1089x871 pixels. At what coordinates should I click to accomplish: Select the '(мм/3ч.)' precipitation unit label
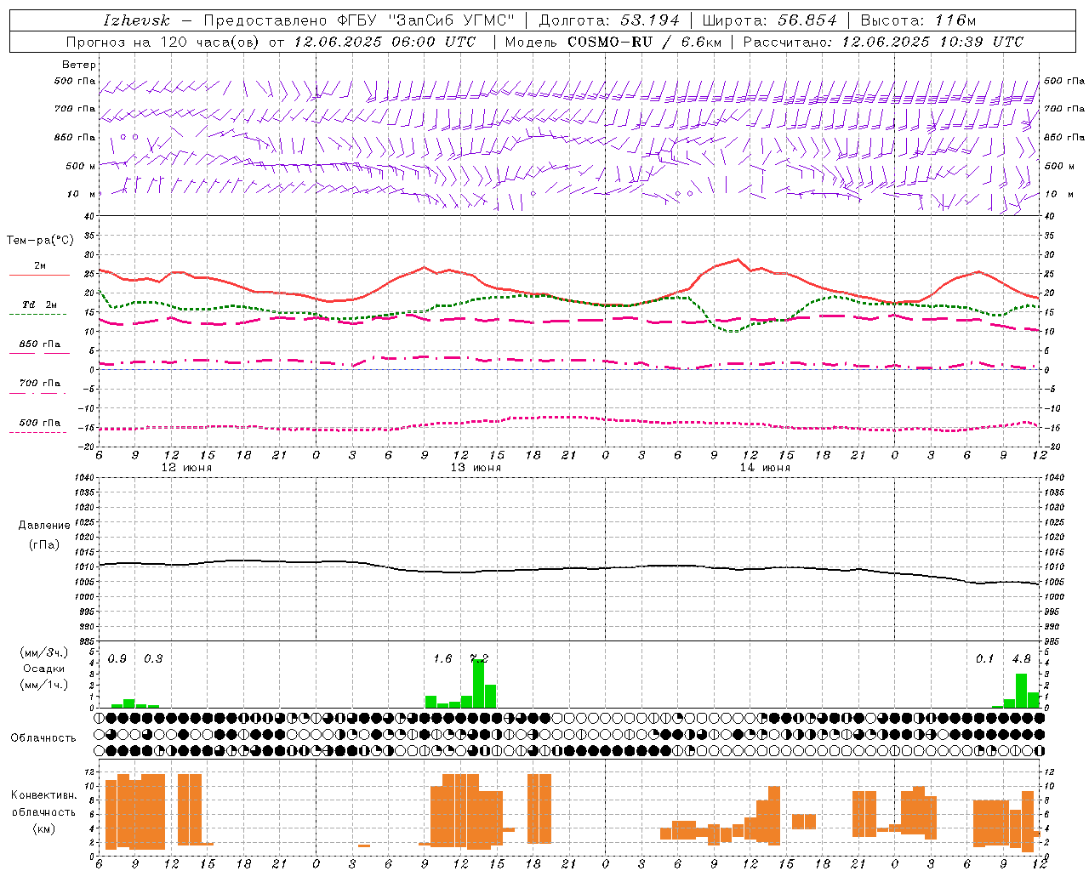[x=44, y=652]
